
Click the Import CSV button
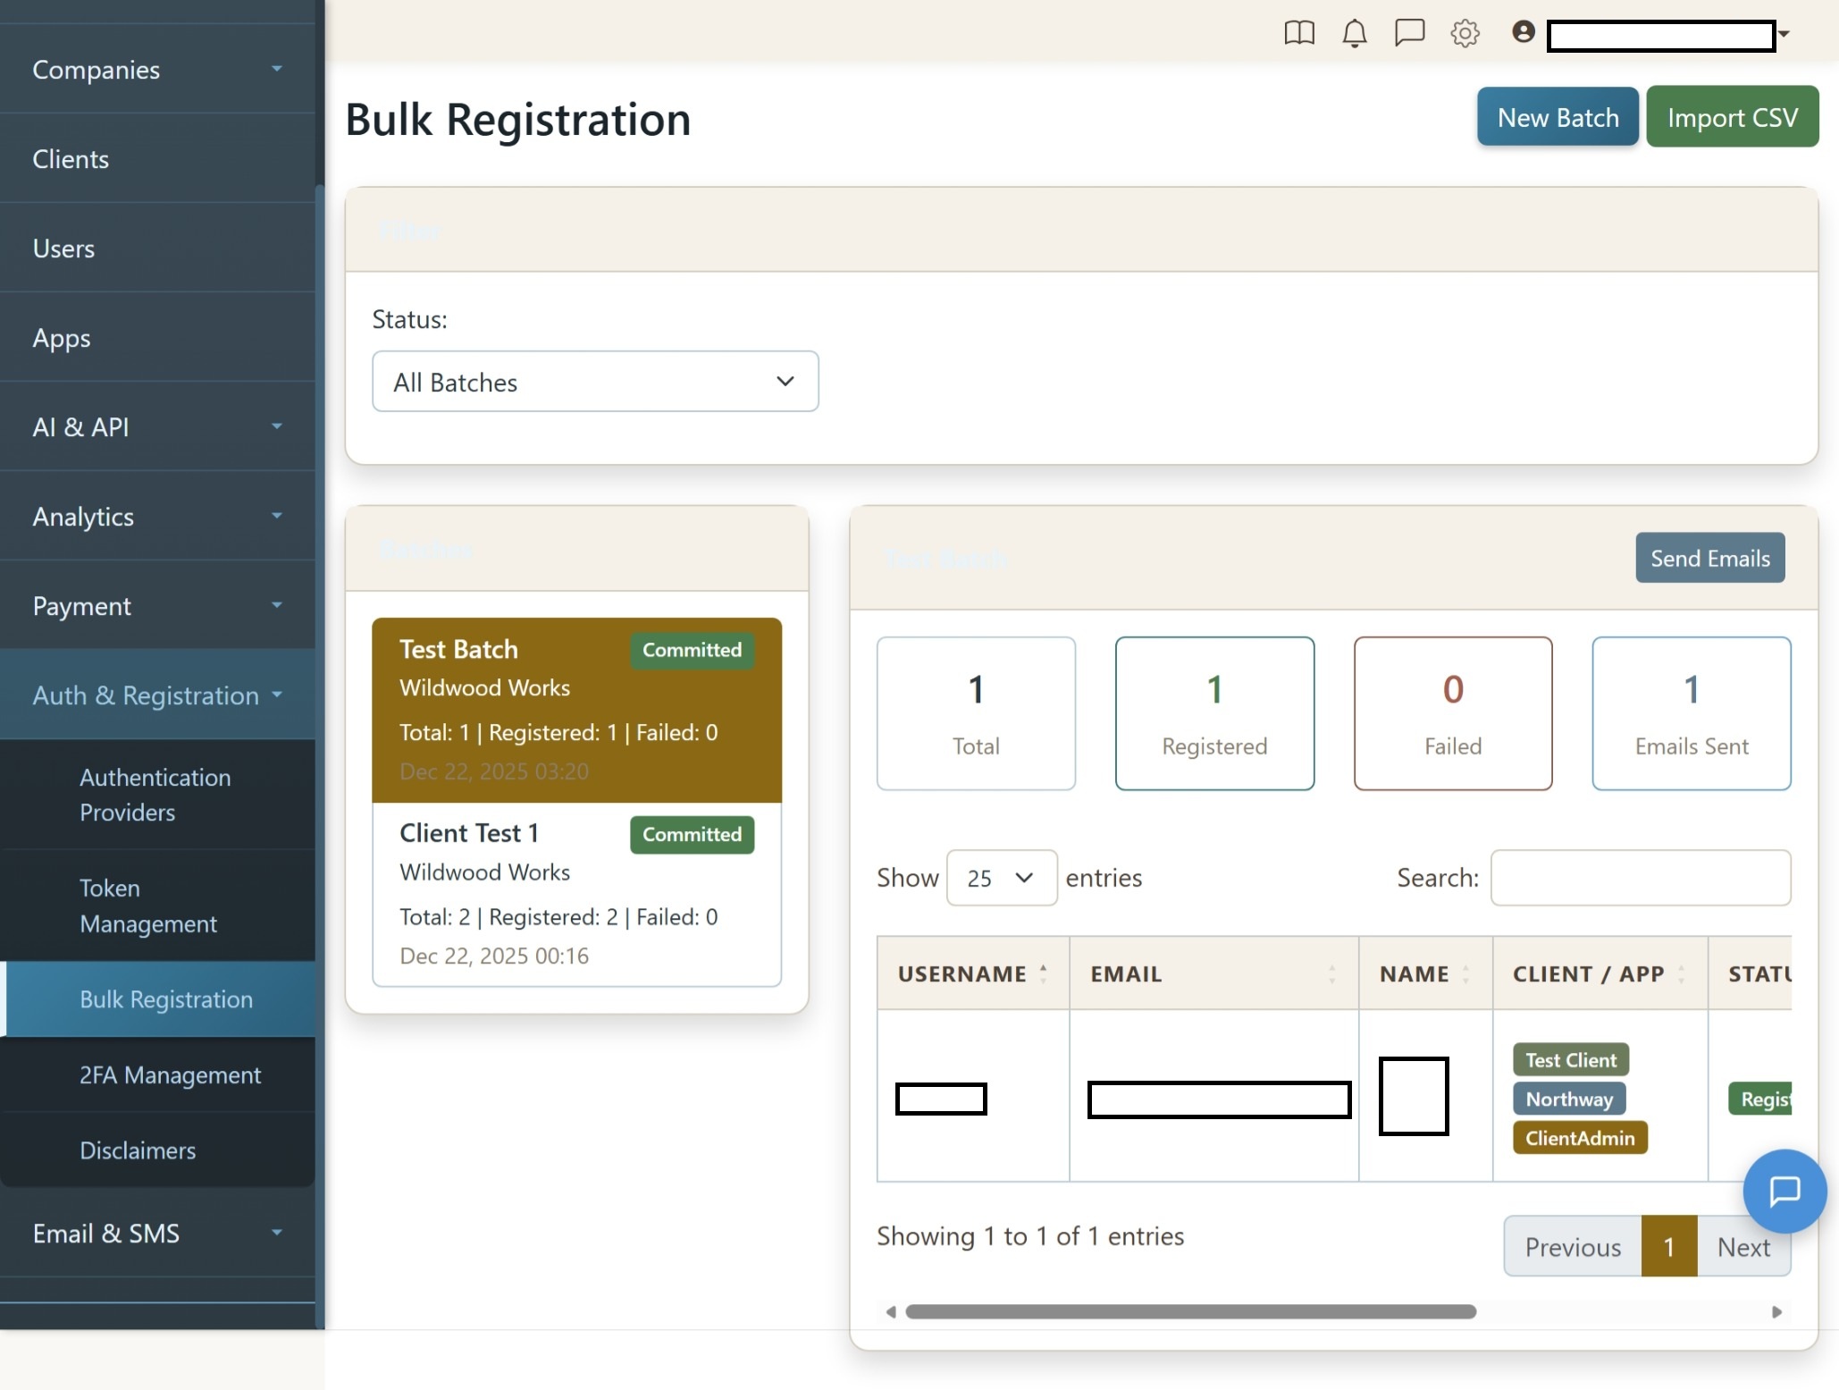coord(1733,116)
